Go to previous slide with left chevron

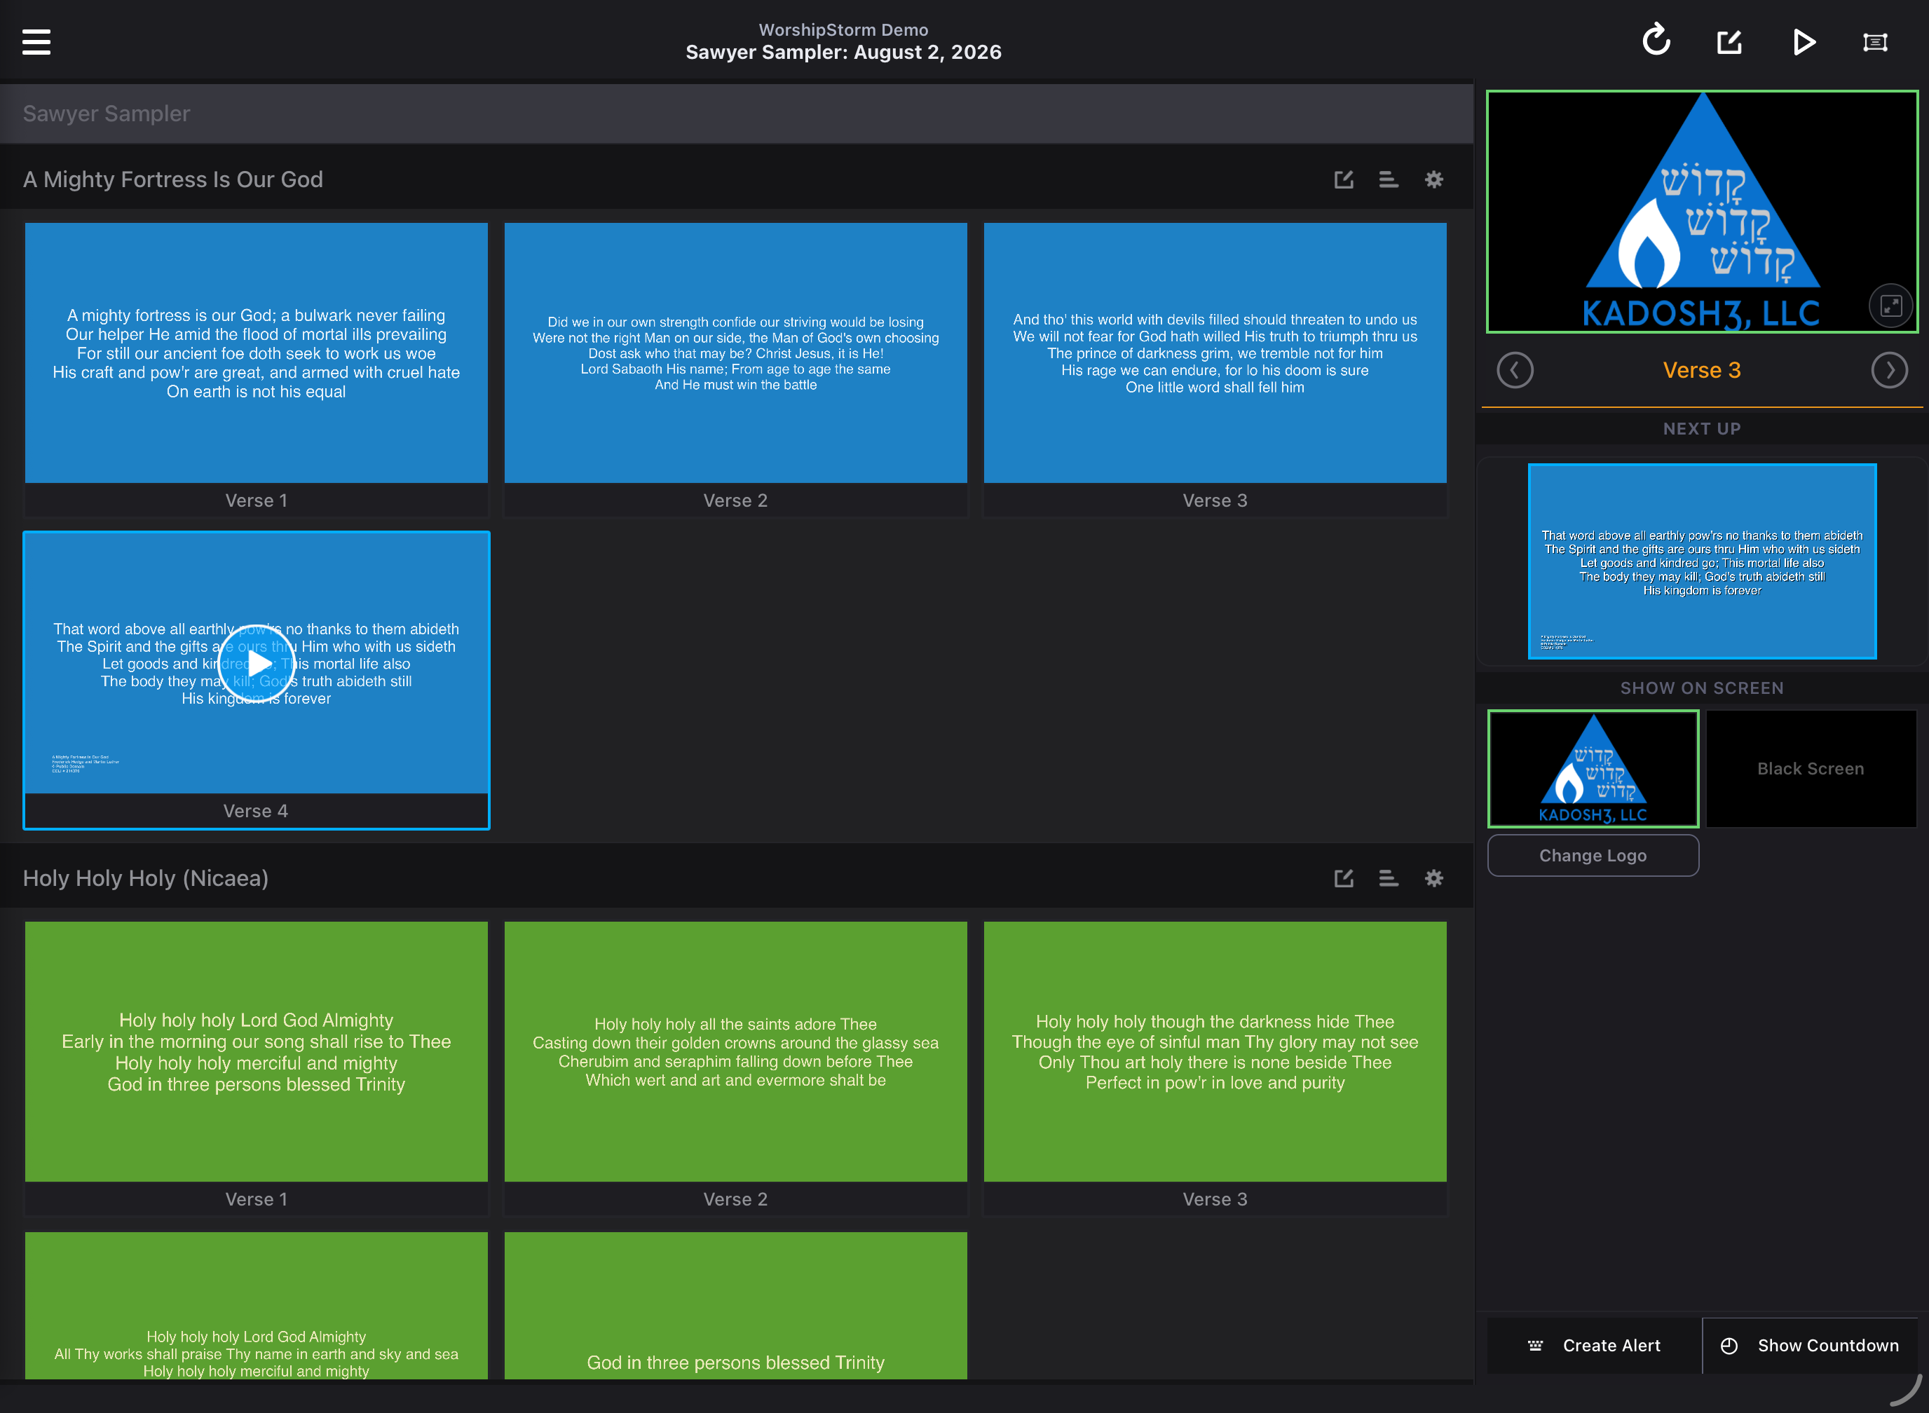[x=1515, y=370]
